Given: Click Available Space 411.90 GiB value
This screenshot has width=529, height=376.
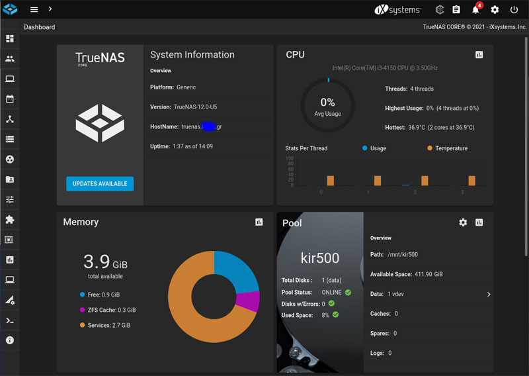Looking at the screenshot, I should click(x=428, y=274).
